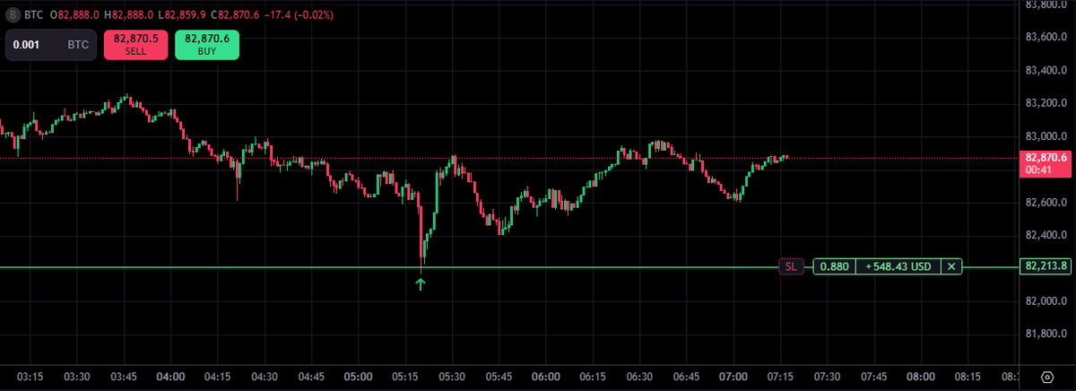Click the 00:41 candle countdown timer
Screen dimensions: 1076x391
click(x=1038, y=170)
